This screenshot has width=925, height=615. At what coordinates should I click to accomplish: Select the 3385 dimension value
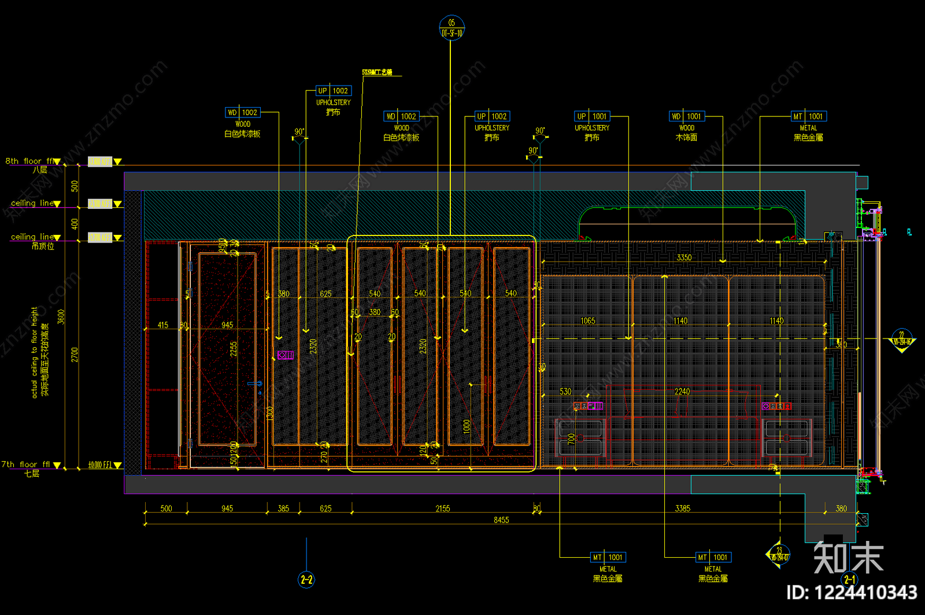coord(683,508)
